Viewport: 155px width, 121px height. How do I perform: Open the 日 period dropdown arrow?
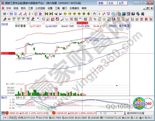[x=7, y=14]
